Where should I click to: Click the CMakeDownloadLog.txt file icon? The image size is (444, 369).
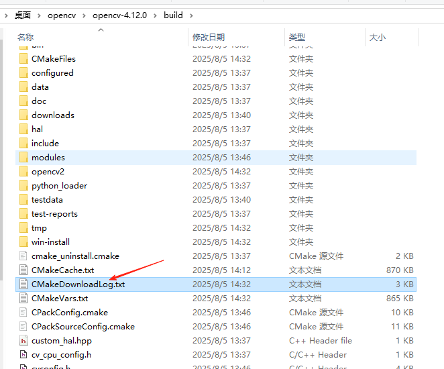(23, 284)
